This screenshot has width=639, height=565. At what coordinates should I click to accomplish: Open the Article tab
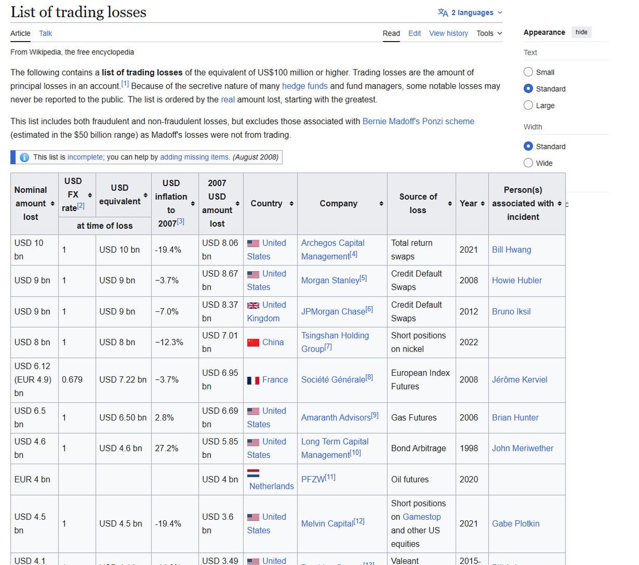point(20,34)
